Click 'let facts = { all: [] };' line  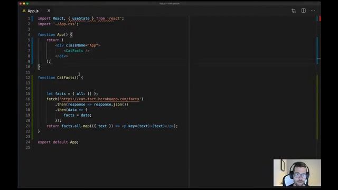[x=72, y=94]
